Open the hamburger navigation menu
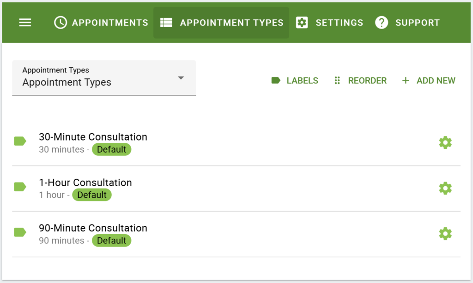The image size is (473, 283). tap(25, 22)
